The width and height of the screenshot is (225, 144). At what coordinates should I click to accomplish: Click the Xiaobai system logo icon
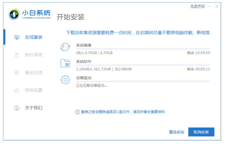pyautogui.click(x=14, y=14)
